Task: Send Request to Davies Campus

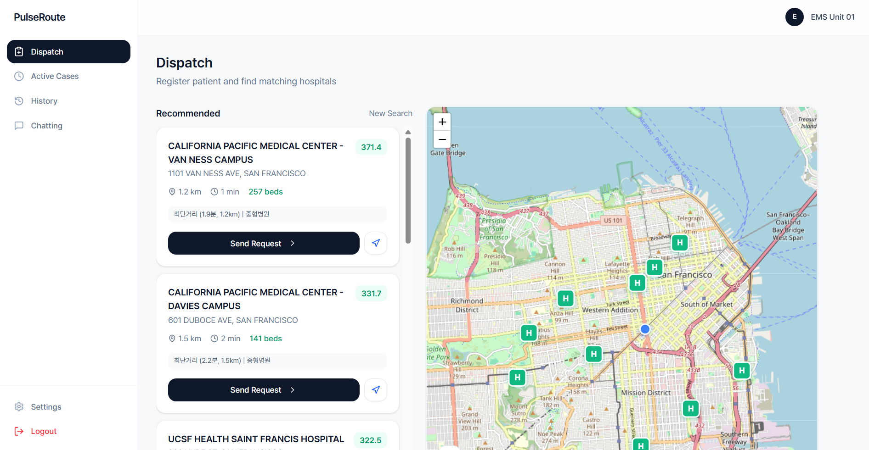Action: pyautogui.click(x=264, y=390)
